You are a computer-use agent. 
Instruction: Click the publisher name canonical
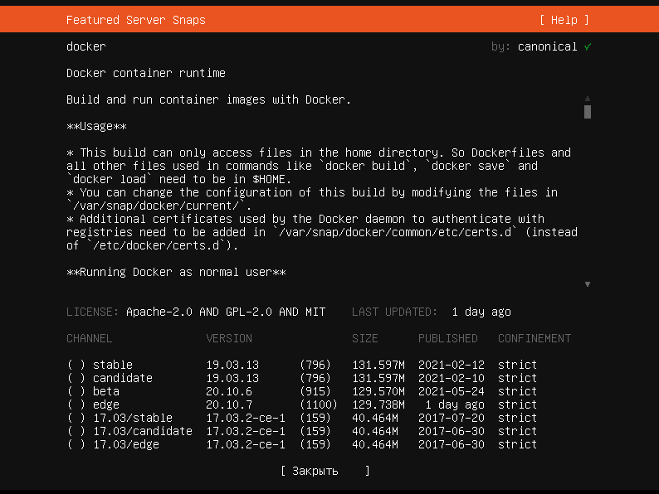pyautogui.click(x=547, y=46)
